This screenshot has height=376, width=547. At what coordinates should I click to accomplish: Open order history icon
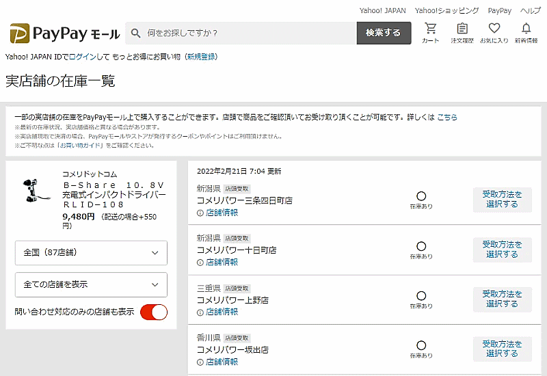pyautogui.click(x=462, y=32)
